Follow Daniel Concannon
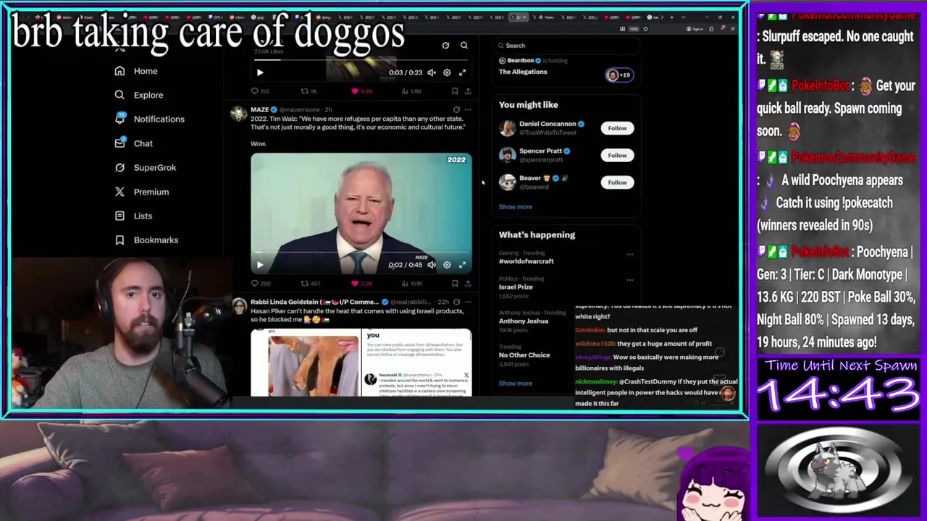Screen dimensions: 927x521 617,128
